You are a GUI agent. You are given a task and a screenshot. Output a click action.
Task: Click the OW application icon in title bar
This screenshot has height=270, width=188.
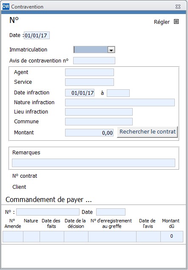pos(6,6)
